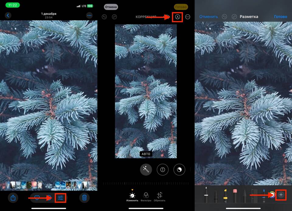Open the three-dots menu in photo viewer
Image resolution: width=292 pixels, height=211 pixels.
tap(89, 15)
